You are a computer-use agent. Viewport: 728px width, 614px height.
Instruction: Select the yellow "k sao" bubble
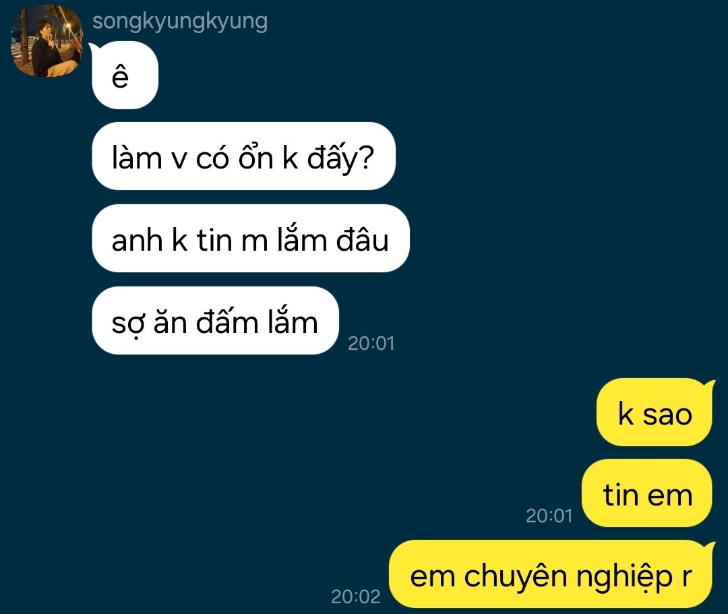(655, 412)
